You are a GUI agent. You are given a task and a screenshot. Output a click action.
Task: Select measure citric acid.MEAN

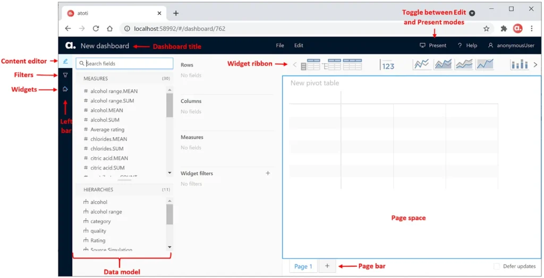pyautogui.click(x=109, y=158)
